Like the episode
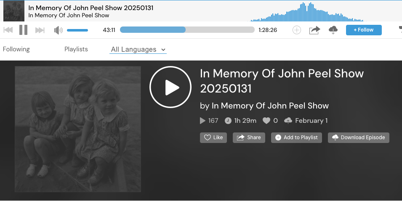402x201 pixels. (213, 138)
